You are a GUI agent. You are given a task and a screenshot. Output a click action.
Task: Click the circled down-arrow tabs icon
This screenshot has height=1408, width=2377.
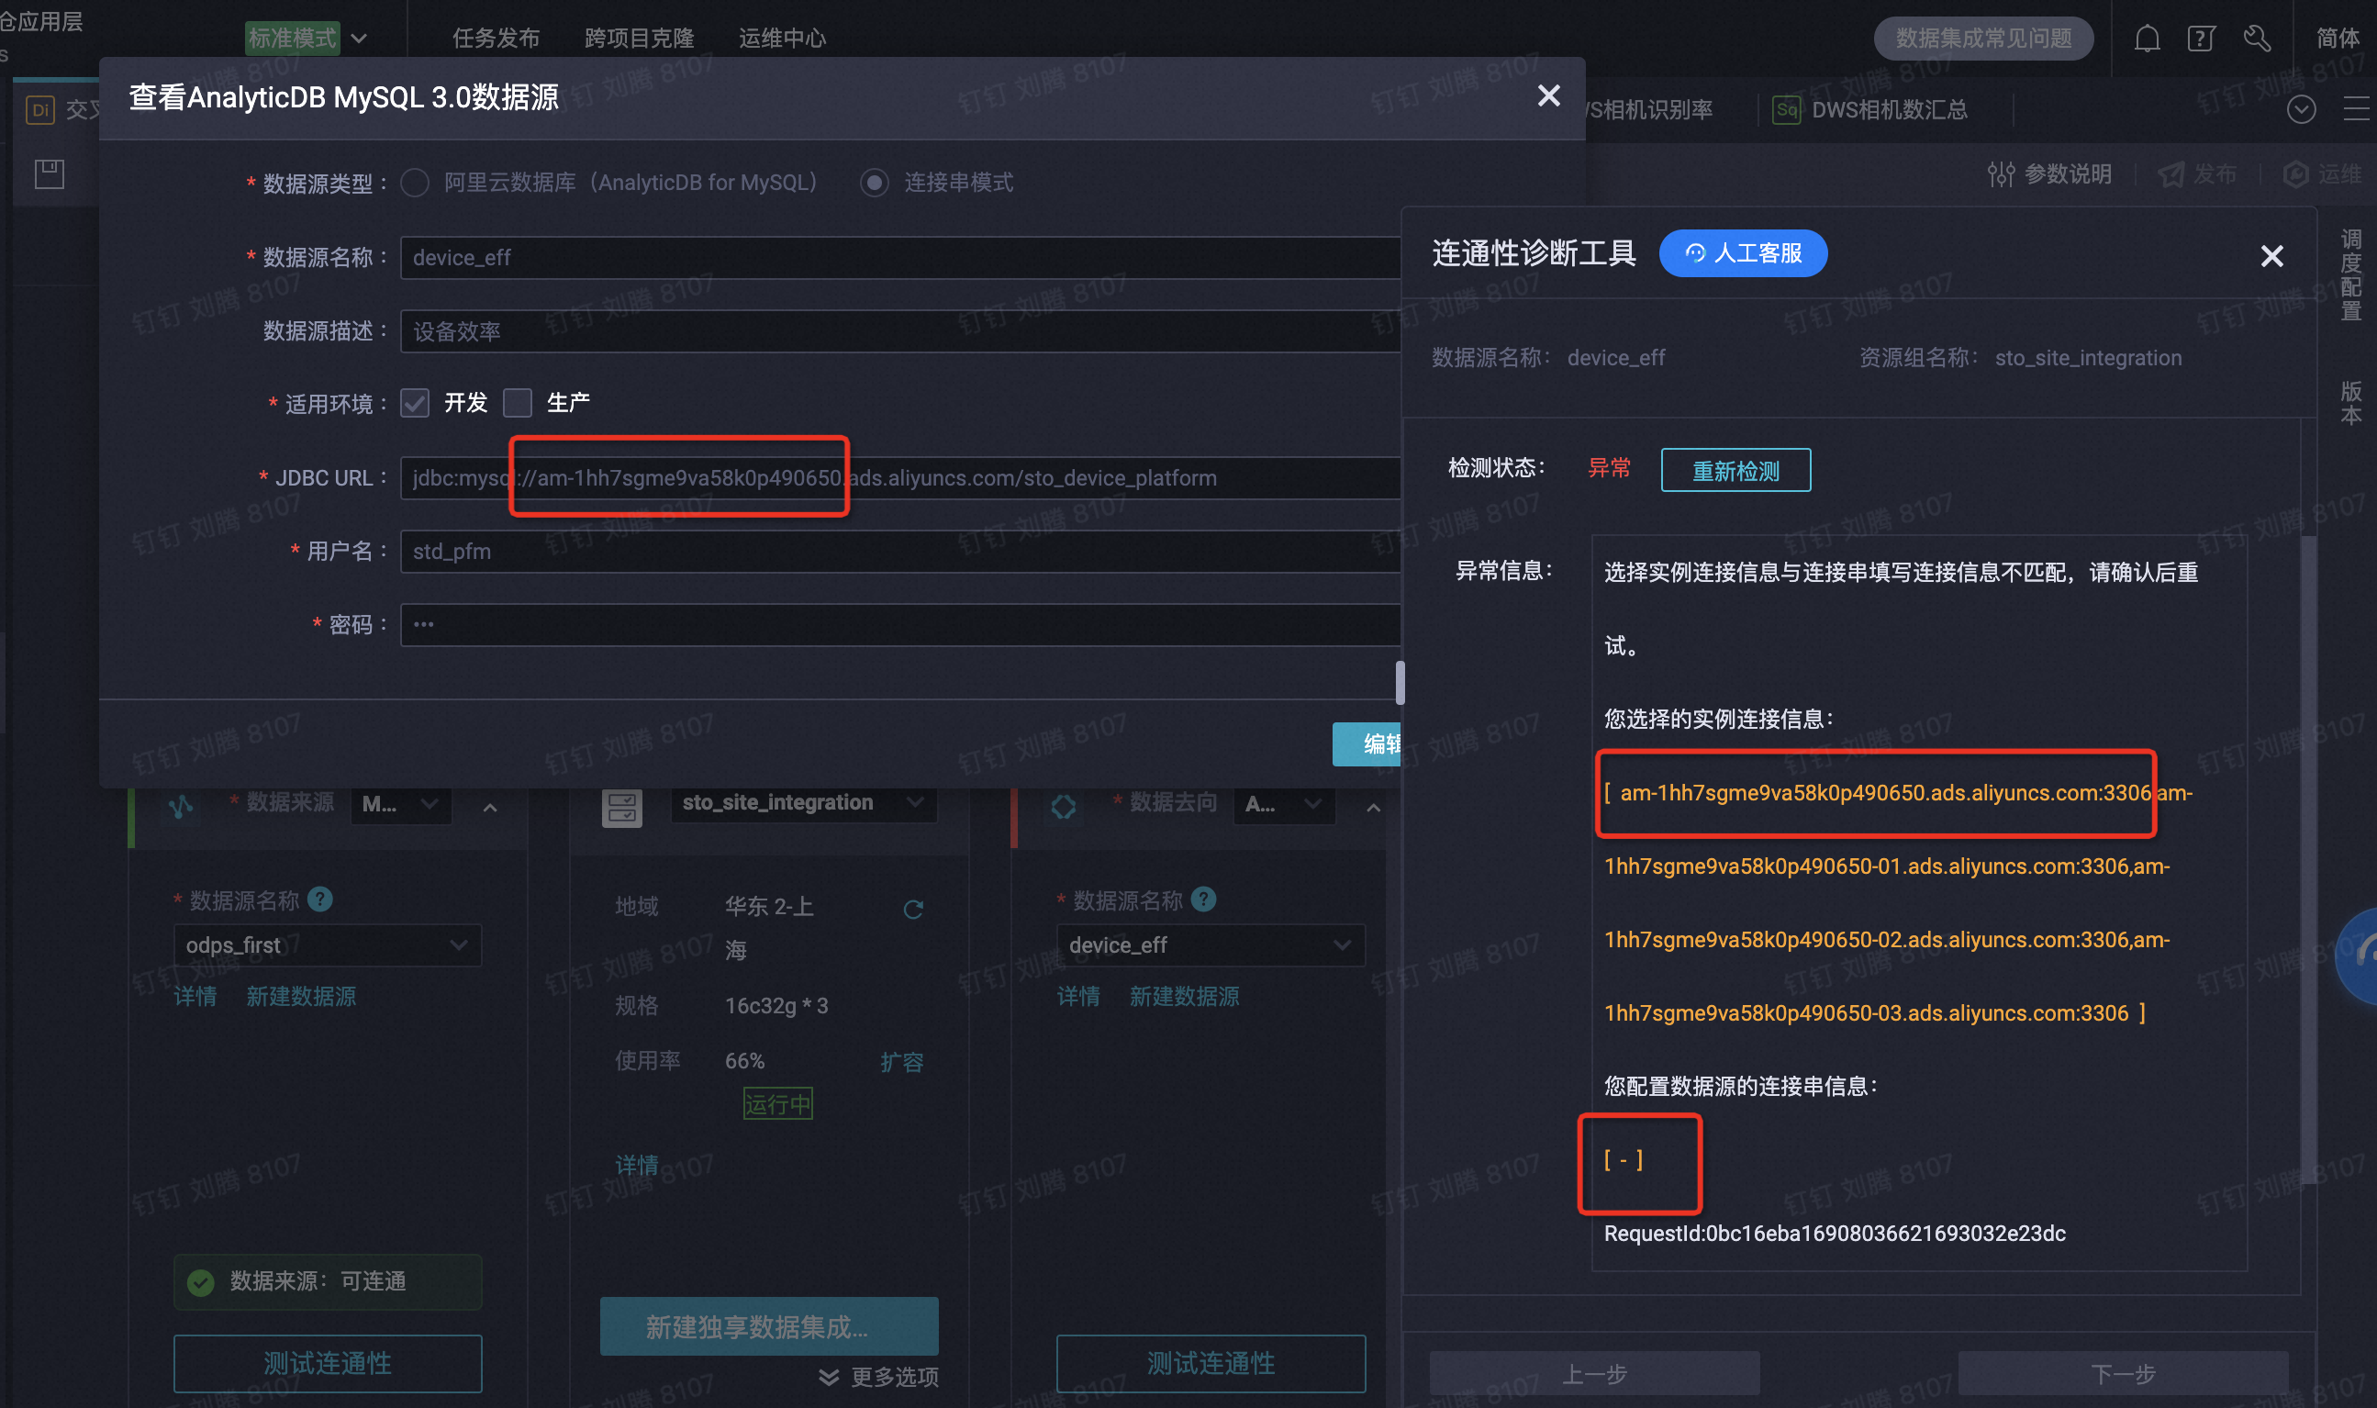click(x=2301, y=110)
